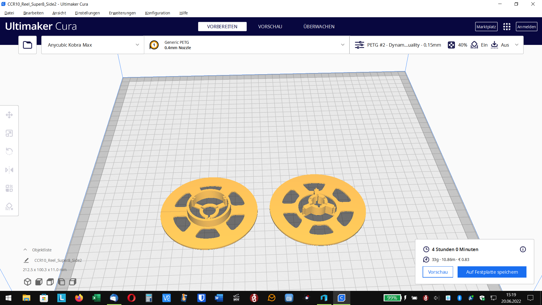
Task: Select the Mirror tool in left toolbar
Action: pos(9,170)
